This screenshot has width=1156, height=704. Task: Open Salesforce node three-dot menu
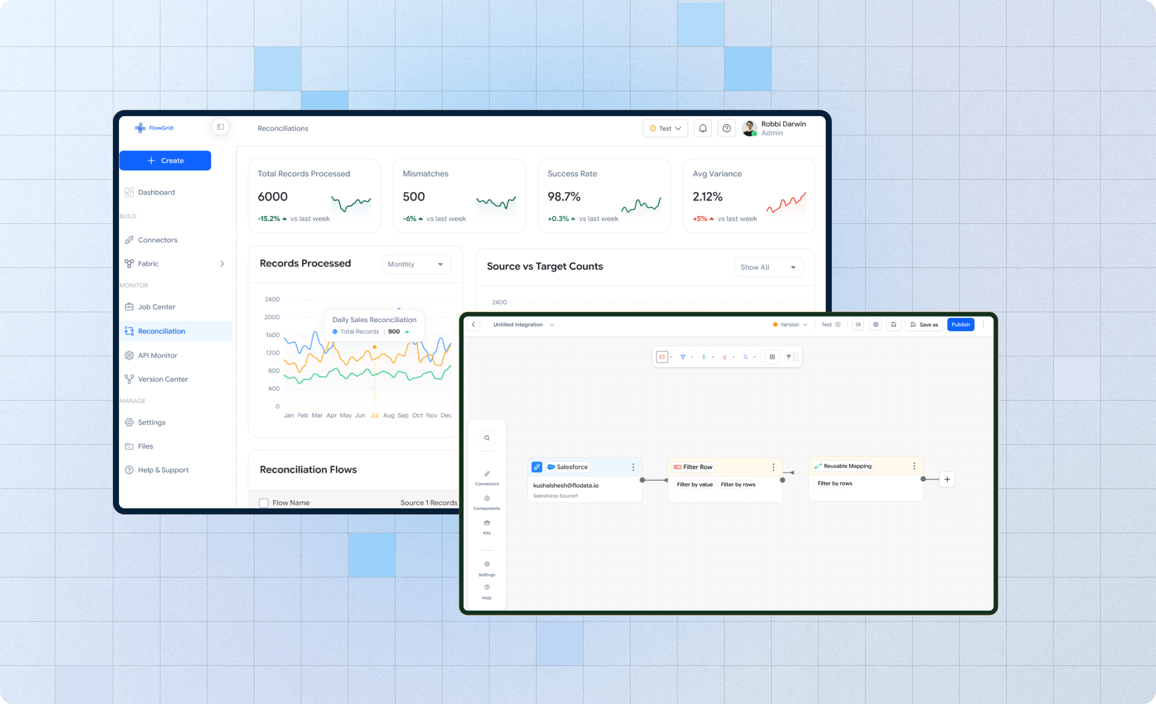tap(633, 467)
